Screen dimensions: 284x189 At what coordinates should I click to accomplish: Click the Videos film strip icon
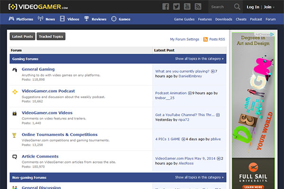(62, 18)
